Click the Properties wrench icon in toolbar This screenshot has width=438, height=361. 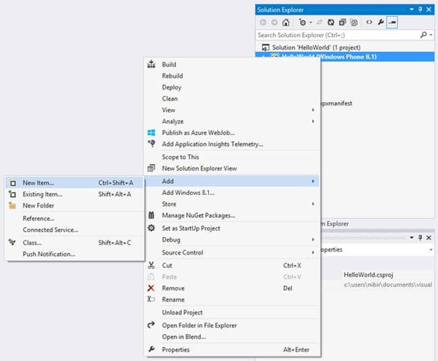[x=381, y=22]
